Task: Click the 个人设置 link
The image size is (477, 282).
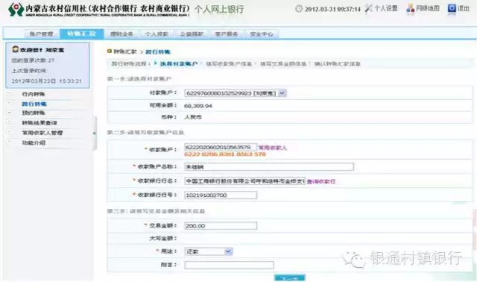Action: (386, 8)
